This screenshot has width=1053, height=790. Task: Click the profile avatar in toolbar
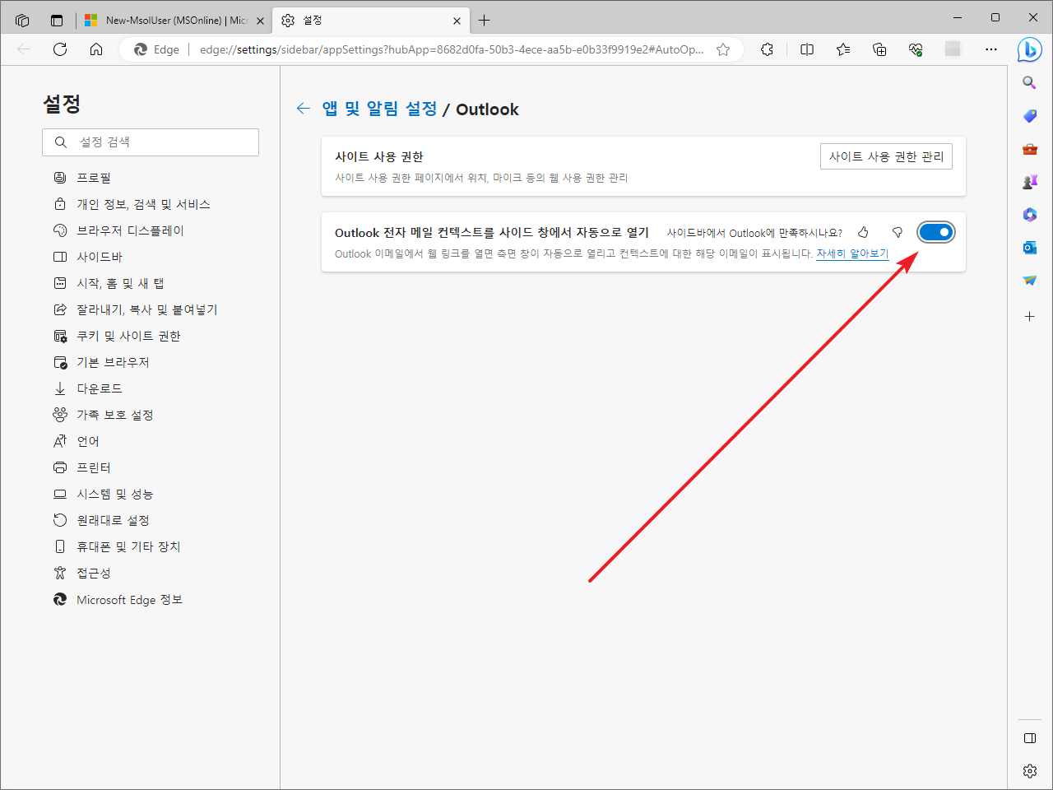tap(953, 49)
